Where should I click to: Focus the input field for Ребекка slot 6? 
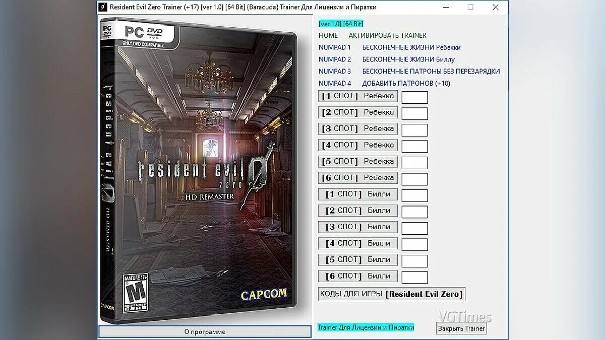coord(415,179)
